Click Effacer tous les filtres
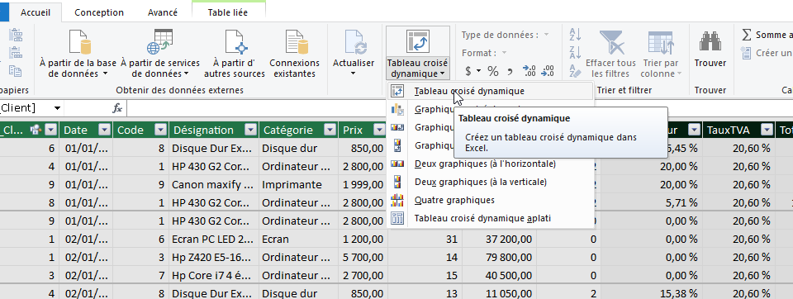Viewport: 793px width, 299px height. [610, 54]
